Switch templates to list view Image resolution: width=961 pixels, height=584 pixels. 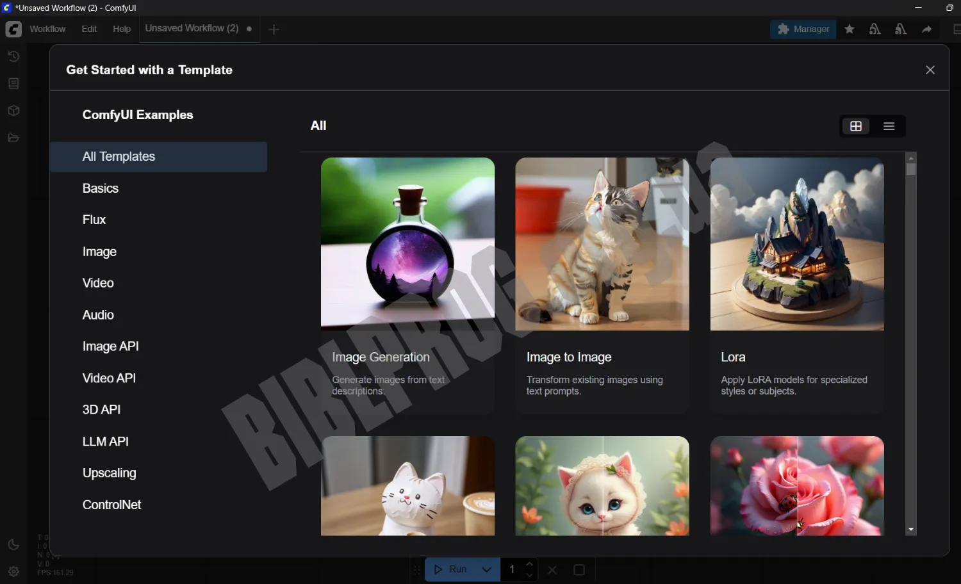coord(889,126)
